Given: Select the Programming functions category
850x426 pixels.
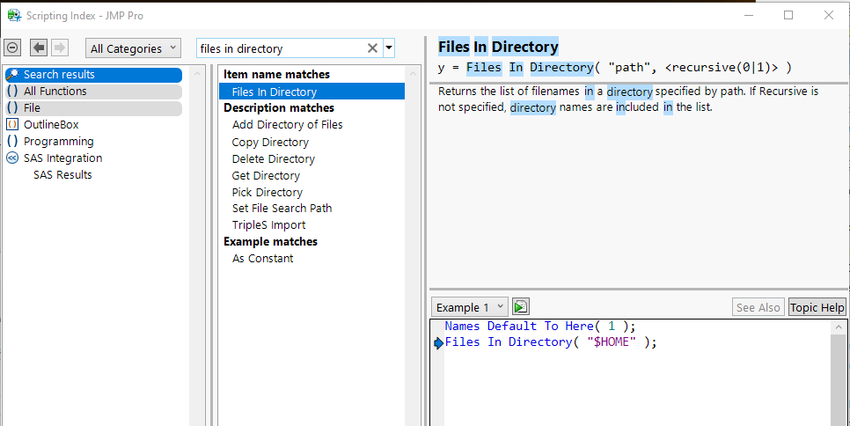Looking at the screenshot, I should (x=58, y=142).
